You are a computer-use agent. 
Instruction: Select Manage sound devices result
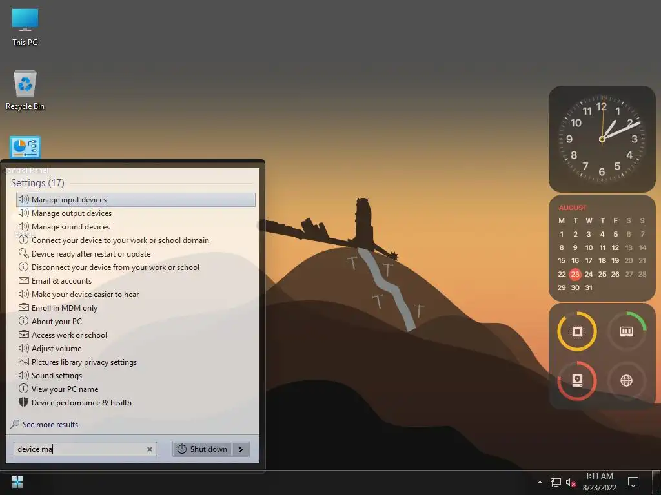tap(136, 226)
